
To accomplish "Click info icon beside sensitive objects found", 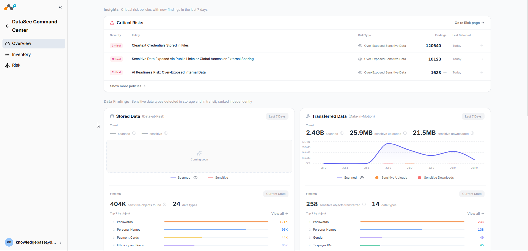I will (x=165, y=204).
